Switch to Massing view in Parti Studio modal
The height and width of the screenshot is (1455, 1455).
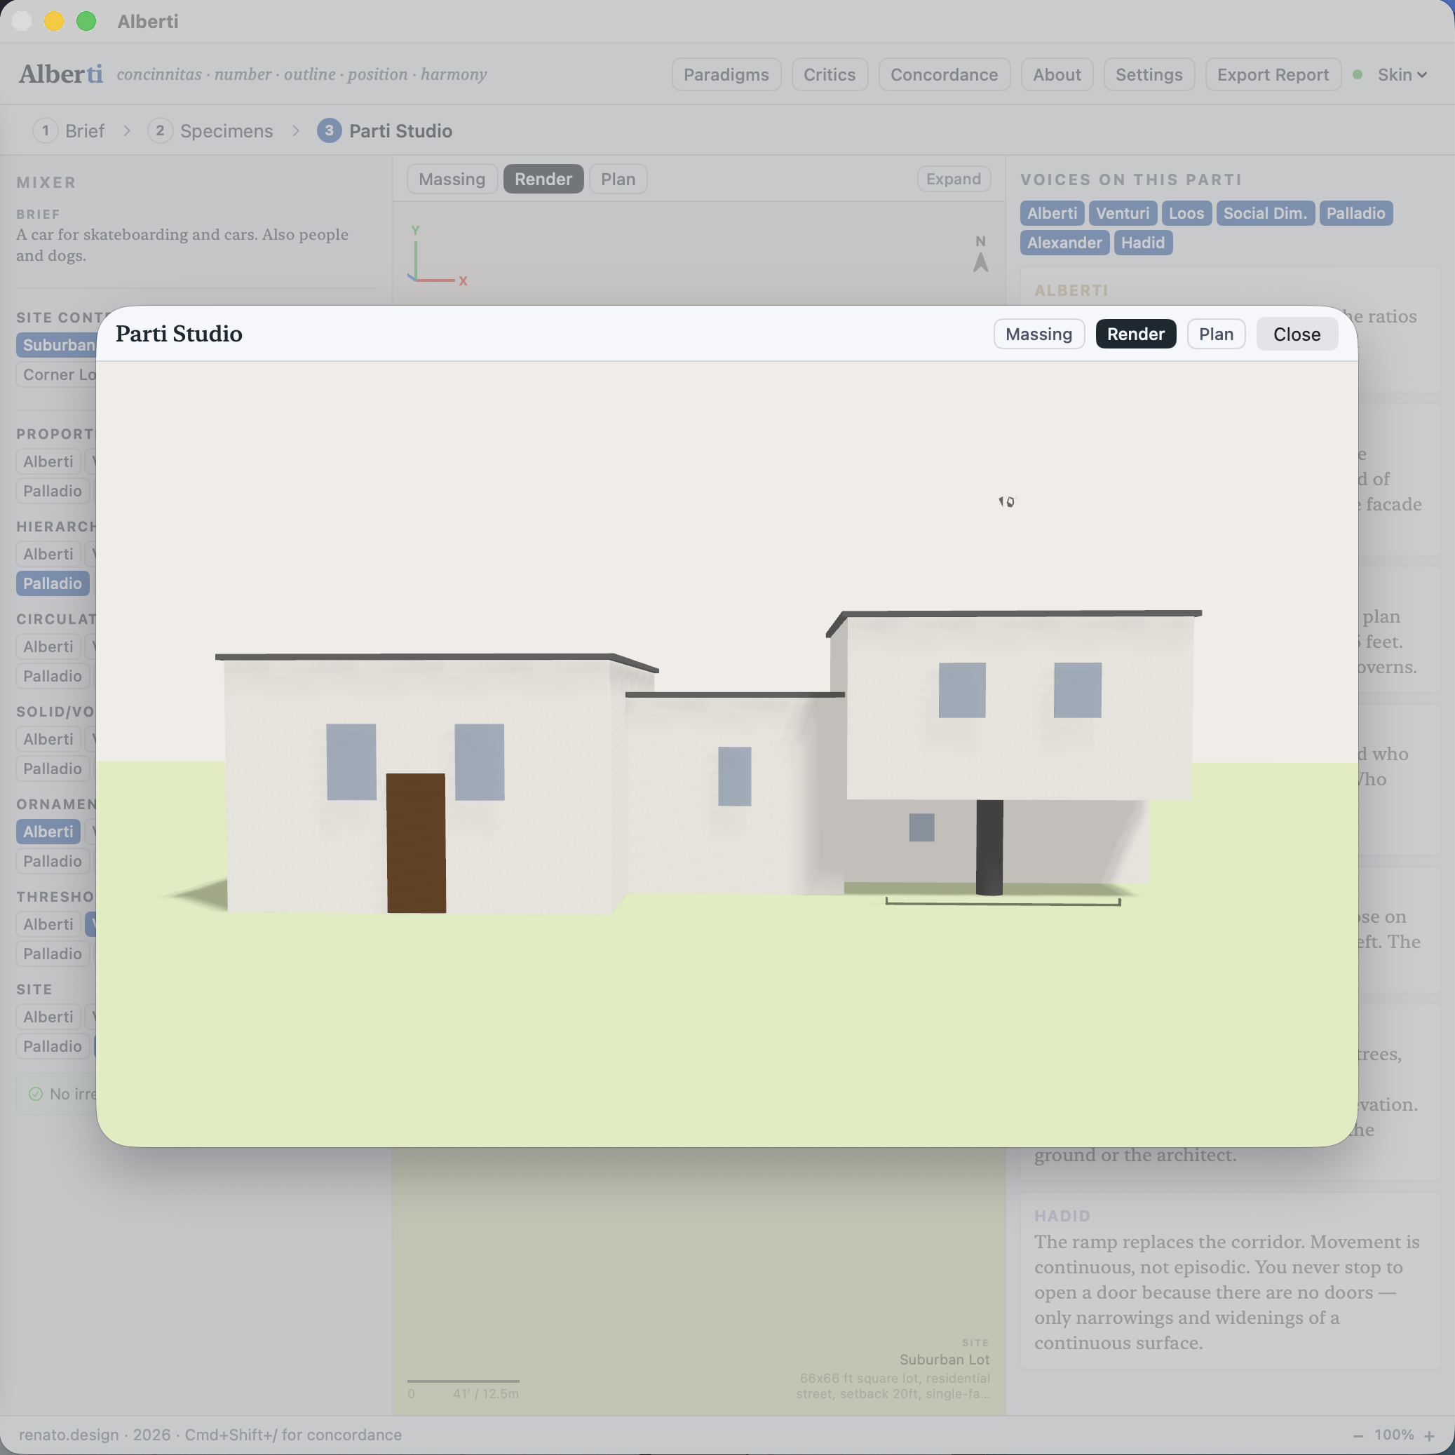(1038, 334)
